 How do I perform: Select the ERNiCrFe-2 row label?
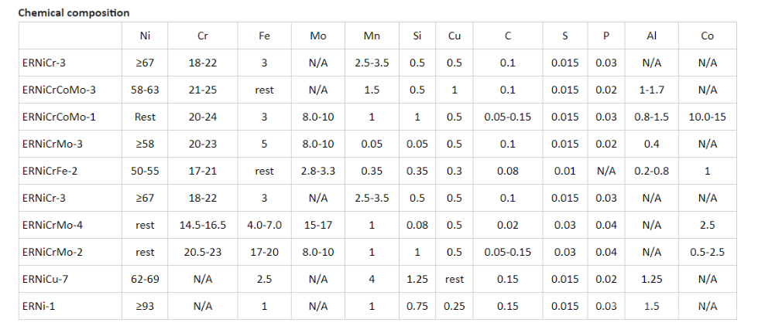[53, 171]
